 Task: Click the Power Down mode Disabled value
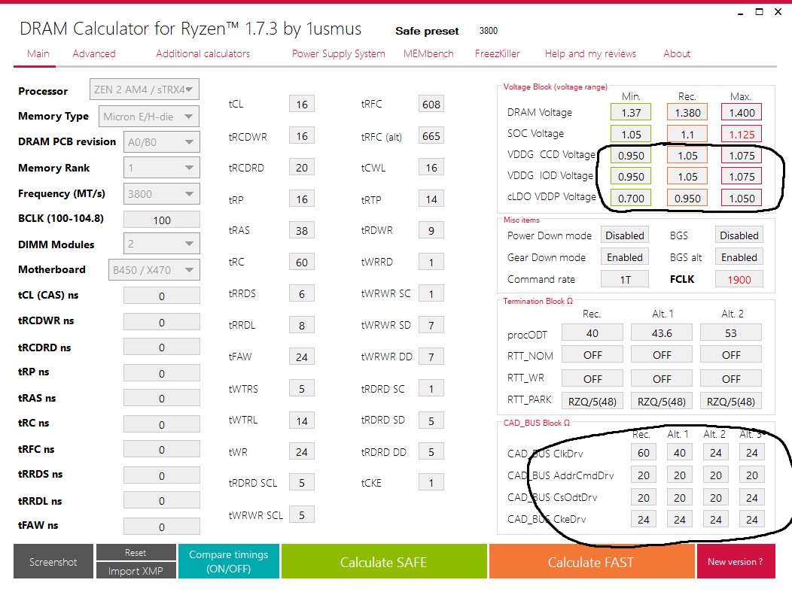[x=625, y=235]
